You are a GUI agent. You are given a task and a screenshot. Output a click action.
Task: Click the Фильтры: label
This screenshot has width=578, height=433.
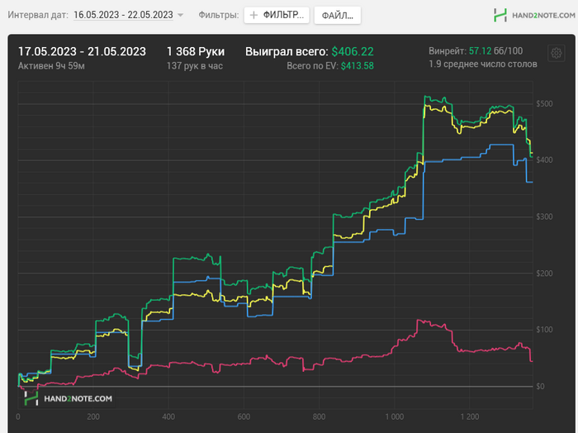219,15
